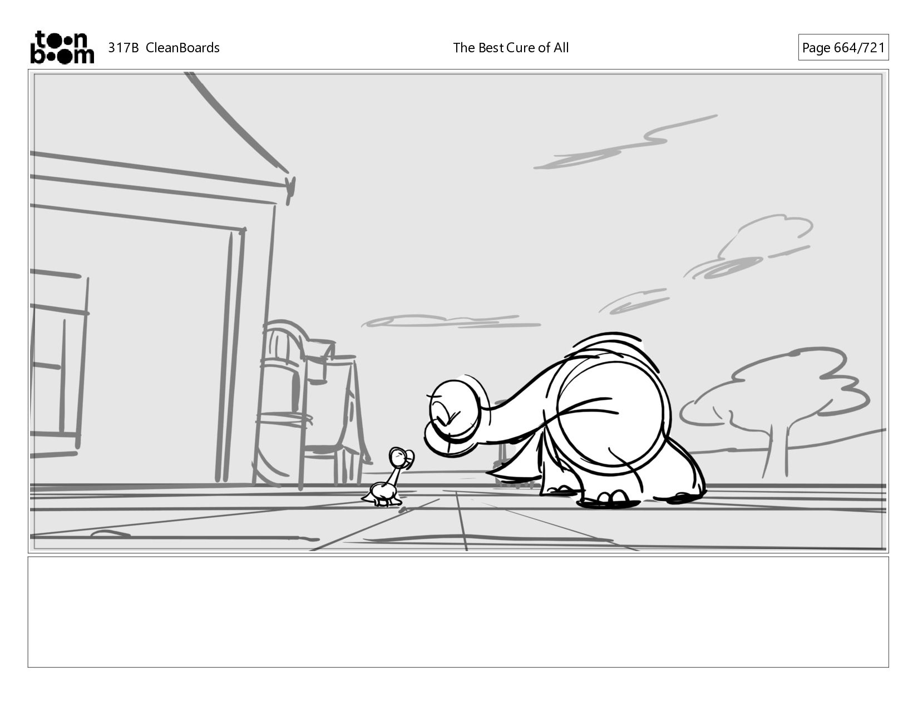
Task: Select the title 'The Best Cure of All'
Action: 511,48
